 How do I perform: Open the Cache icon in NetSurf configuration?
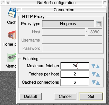click(x=12, y=13)
